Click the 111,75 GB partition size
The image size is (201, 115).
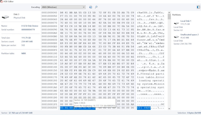(185, 24)
